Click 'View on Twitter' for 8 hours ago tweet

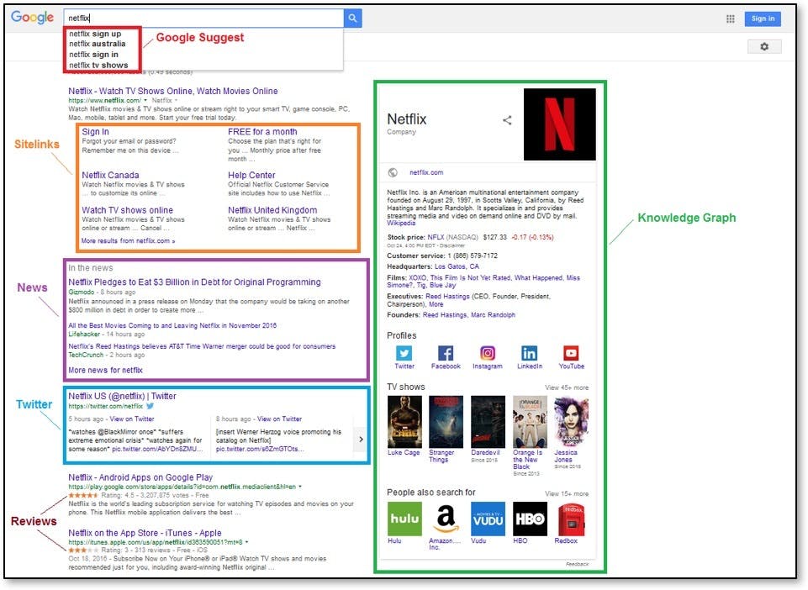279,419
